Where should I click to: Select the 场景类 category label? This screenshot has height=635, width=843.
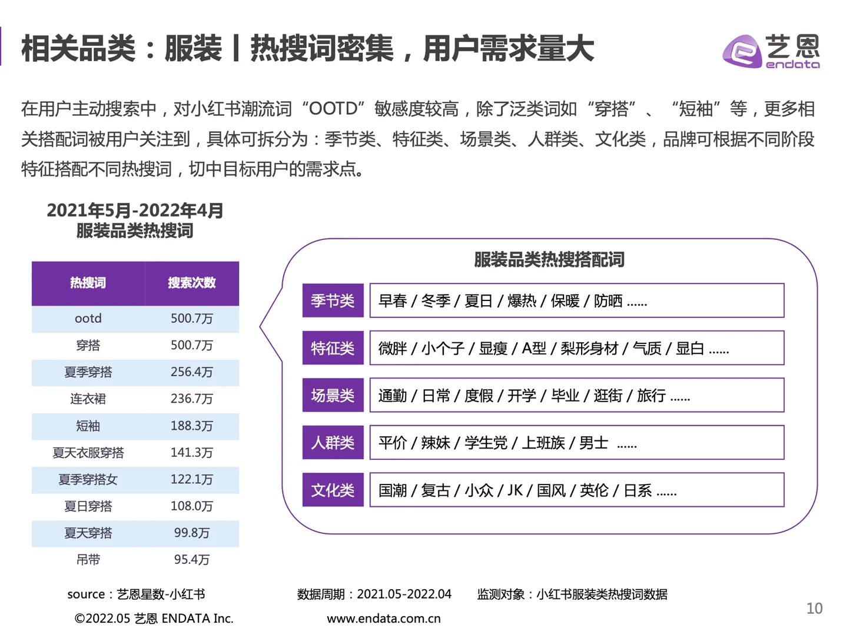point(333,395)
